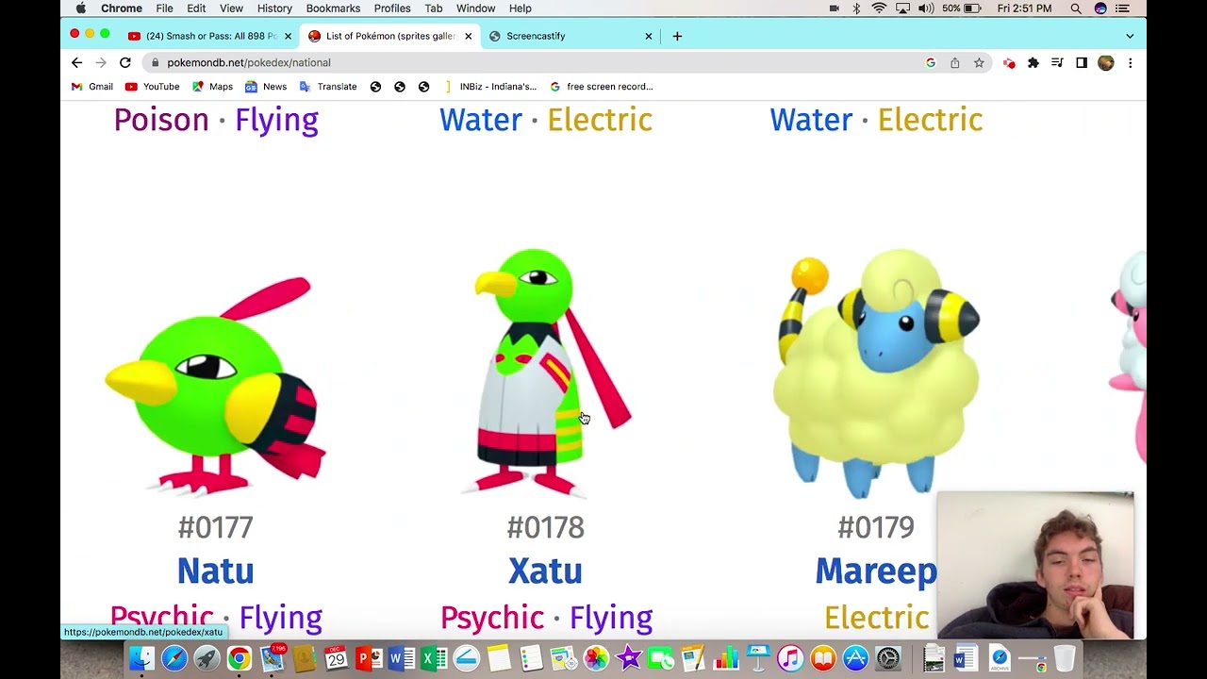
Task: Close the Screencastify tab
Action: coord(648,36)
